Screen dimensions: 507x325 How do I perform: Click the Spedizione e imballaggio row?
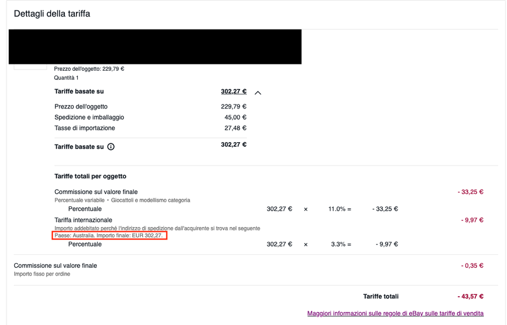click(x=151, y=117)
